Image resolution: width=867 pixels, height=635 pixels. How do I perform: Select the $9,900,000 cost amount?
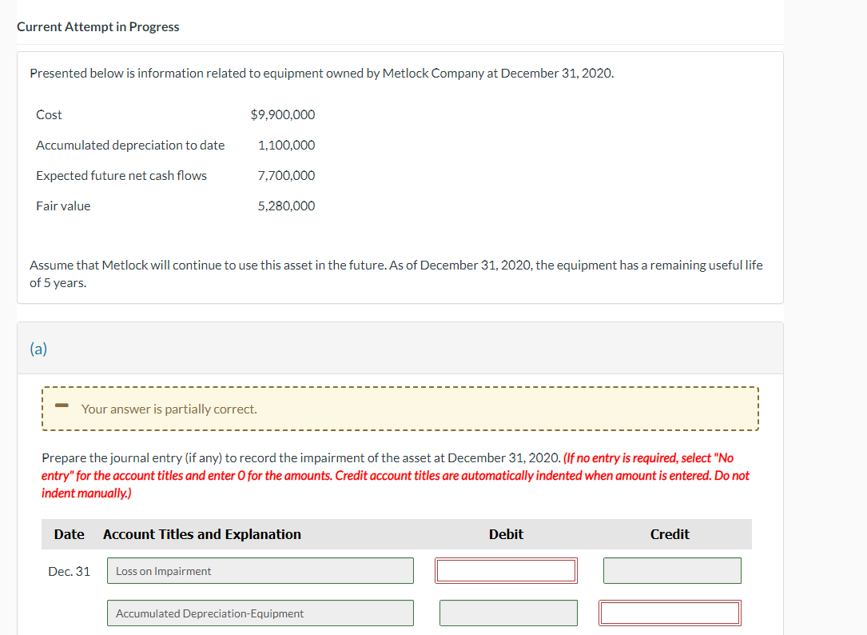point(283,114)
